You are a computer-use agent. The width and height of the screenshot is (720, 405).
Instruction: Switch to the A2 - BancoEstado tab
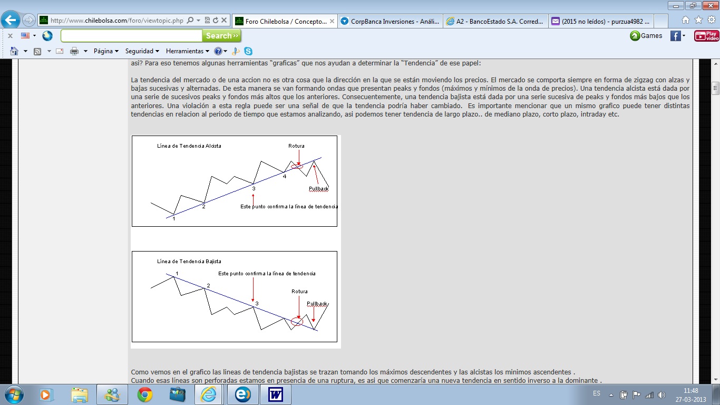pyautogui.click(x=494, y=21)
